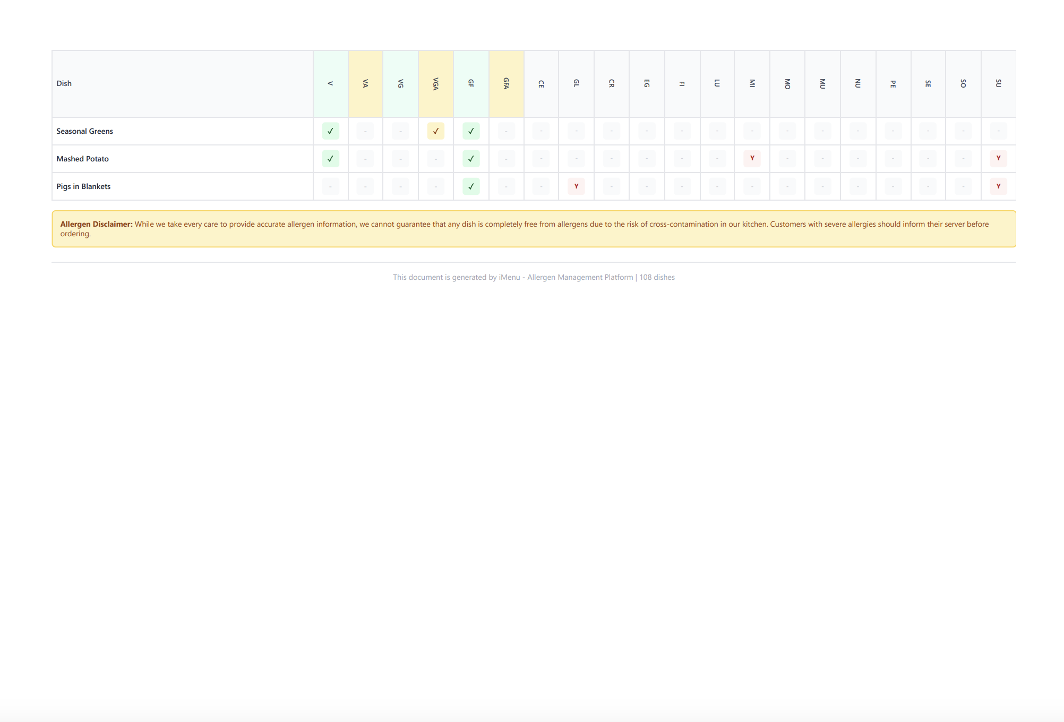The width and height of the screenshot is (1064, 722).
Task: Click the yellow GFA header color swatch
Action: pyautogui.click(x=505, y=83)
